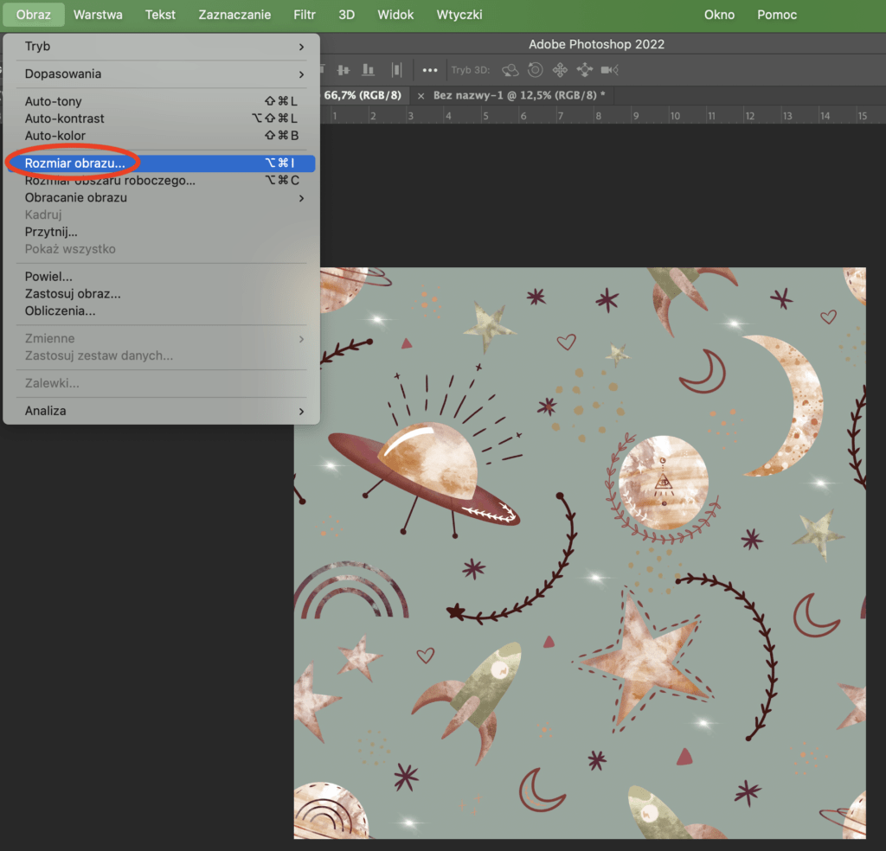Open the three-dots more align options

pos(430,70)
